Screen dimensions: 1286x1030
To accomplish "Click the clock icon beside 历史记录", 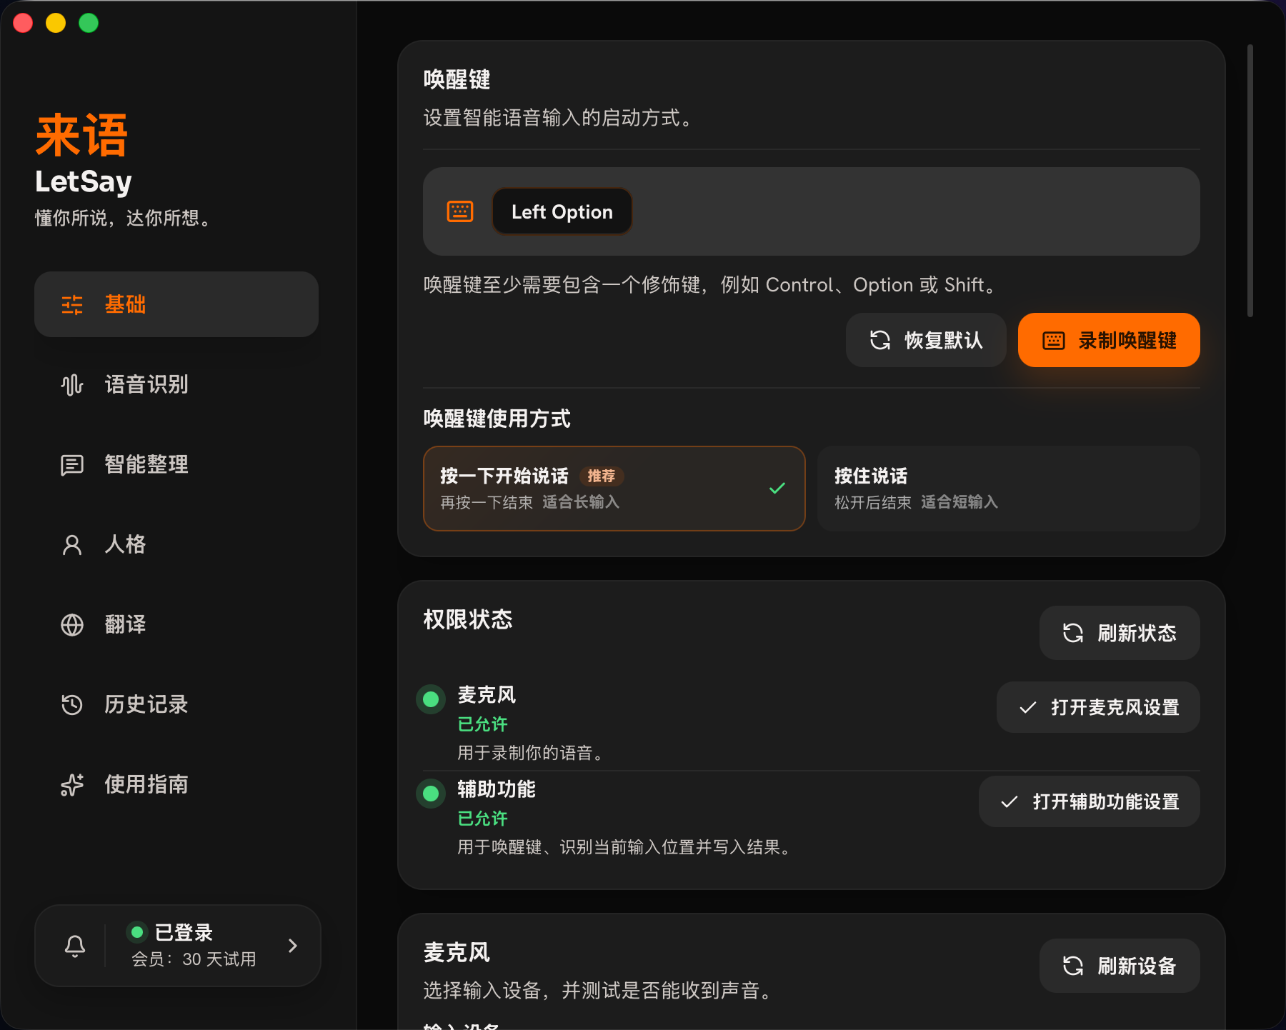I will [72, 705].
